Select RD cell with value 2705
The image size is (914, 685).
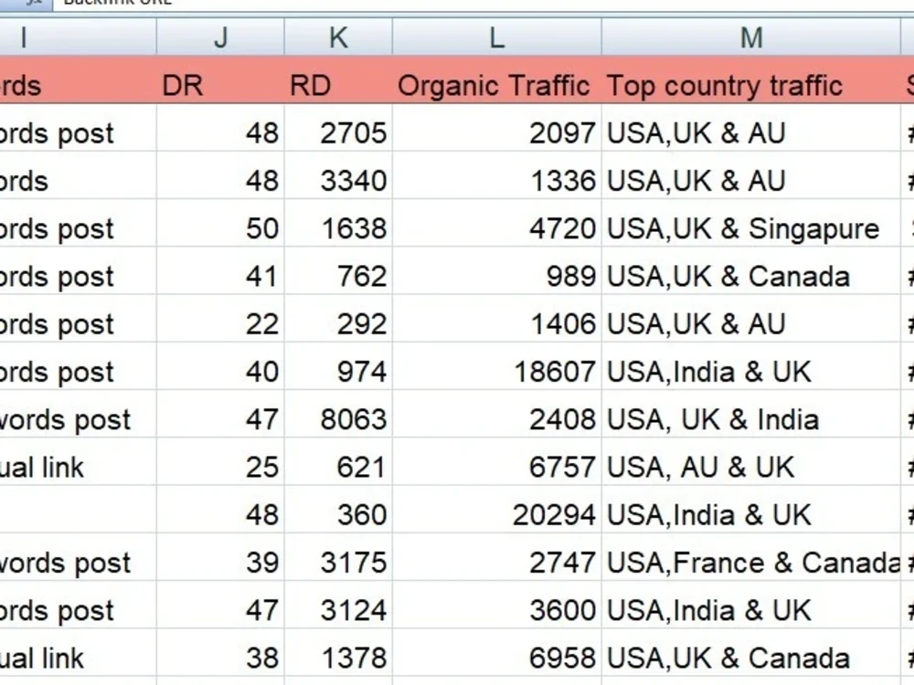point(338,129)
